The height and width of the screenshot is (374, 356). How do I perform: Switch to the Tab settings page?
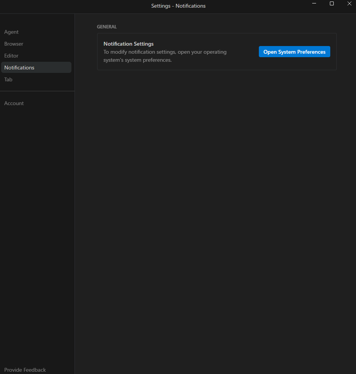(x=8, y=79)
